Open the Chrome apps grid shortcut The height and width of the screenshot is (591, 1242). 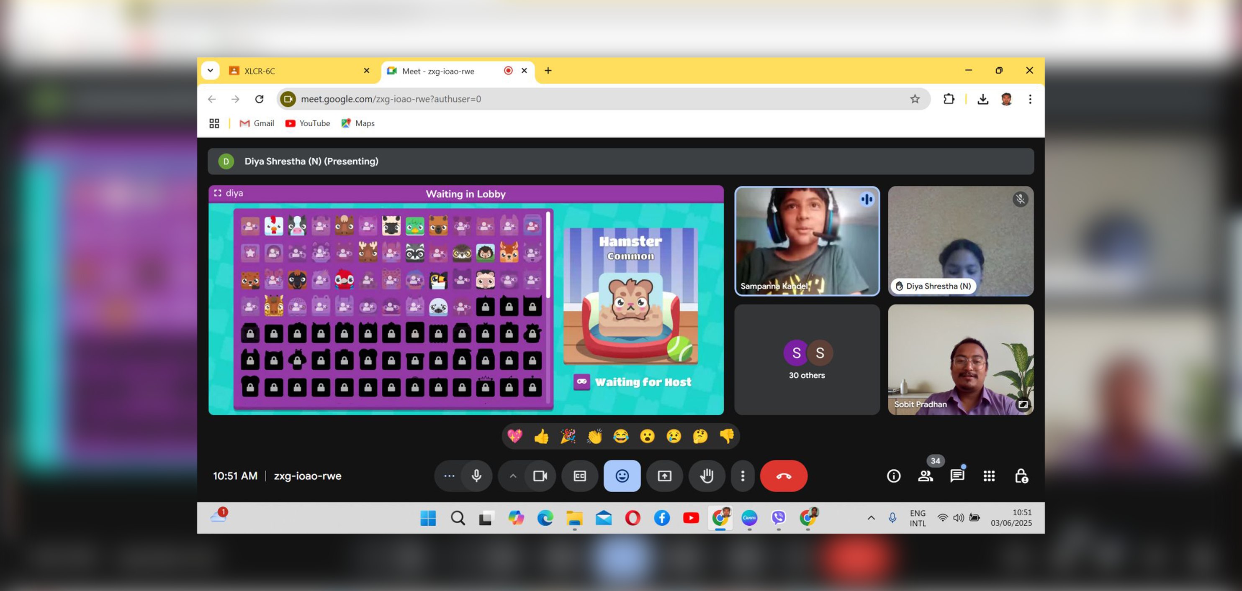214,123
